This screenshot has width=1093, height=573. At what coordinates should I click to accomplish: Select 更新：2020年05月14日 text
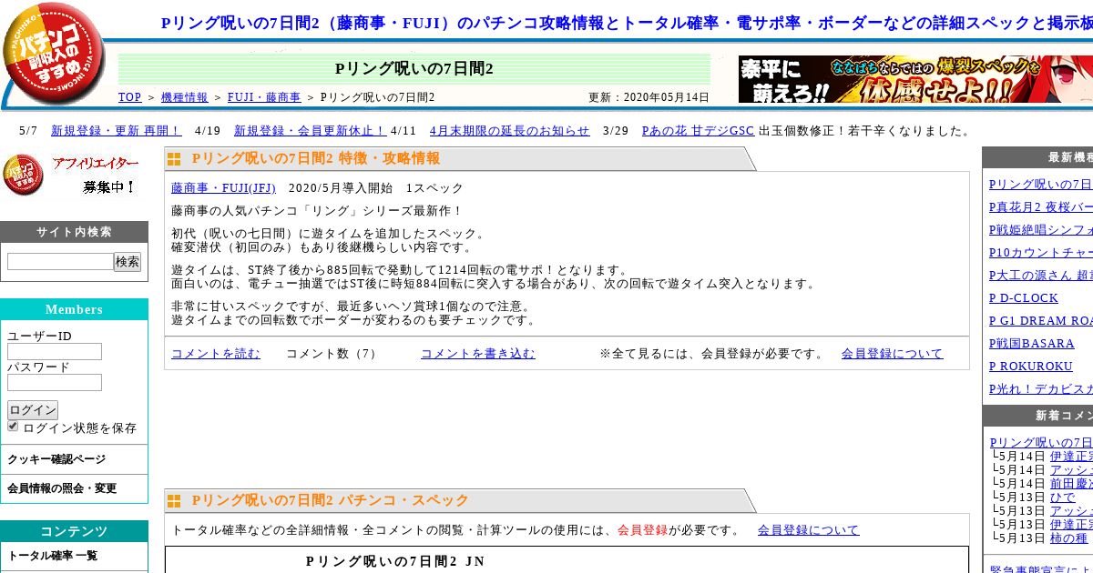point(649,97)
